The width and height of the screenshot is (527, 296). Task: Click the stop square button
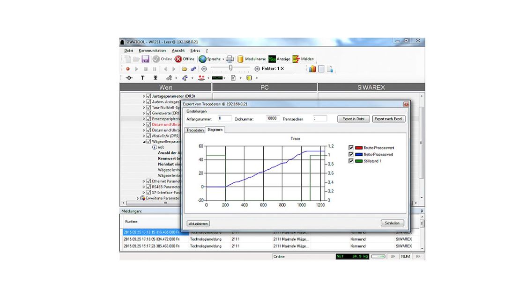(146, 69)
